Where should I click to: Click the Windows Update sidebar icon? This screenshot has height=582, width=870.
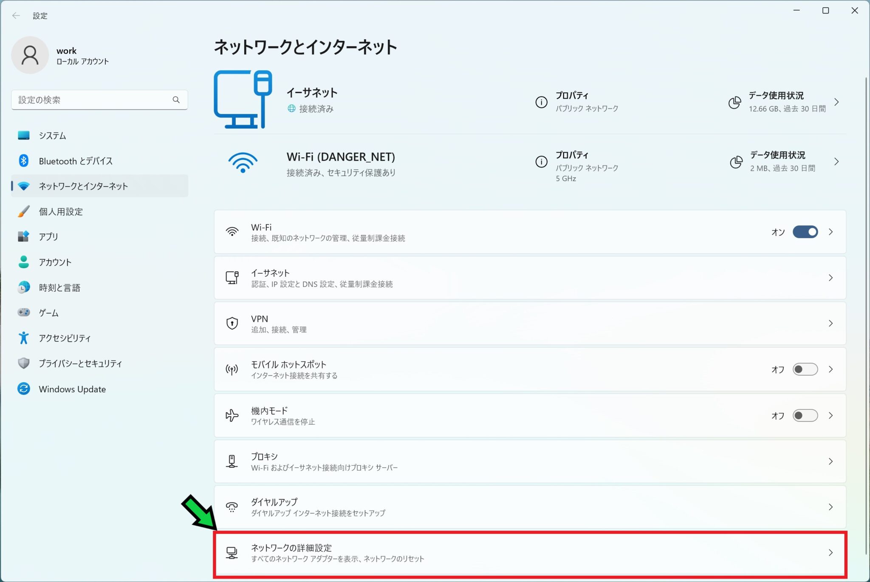24,389
